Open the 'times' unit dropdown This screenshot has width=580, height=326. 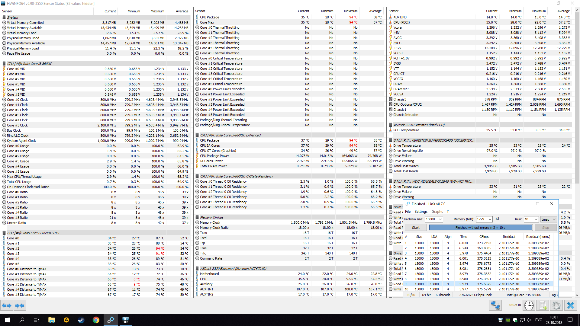coord(554,219)
